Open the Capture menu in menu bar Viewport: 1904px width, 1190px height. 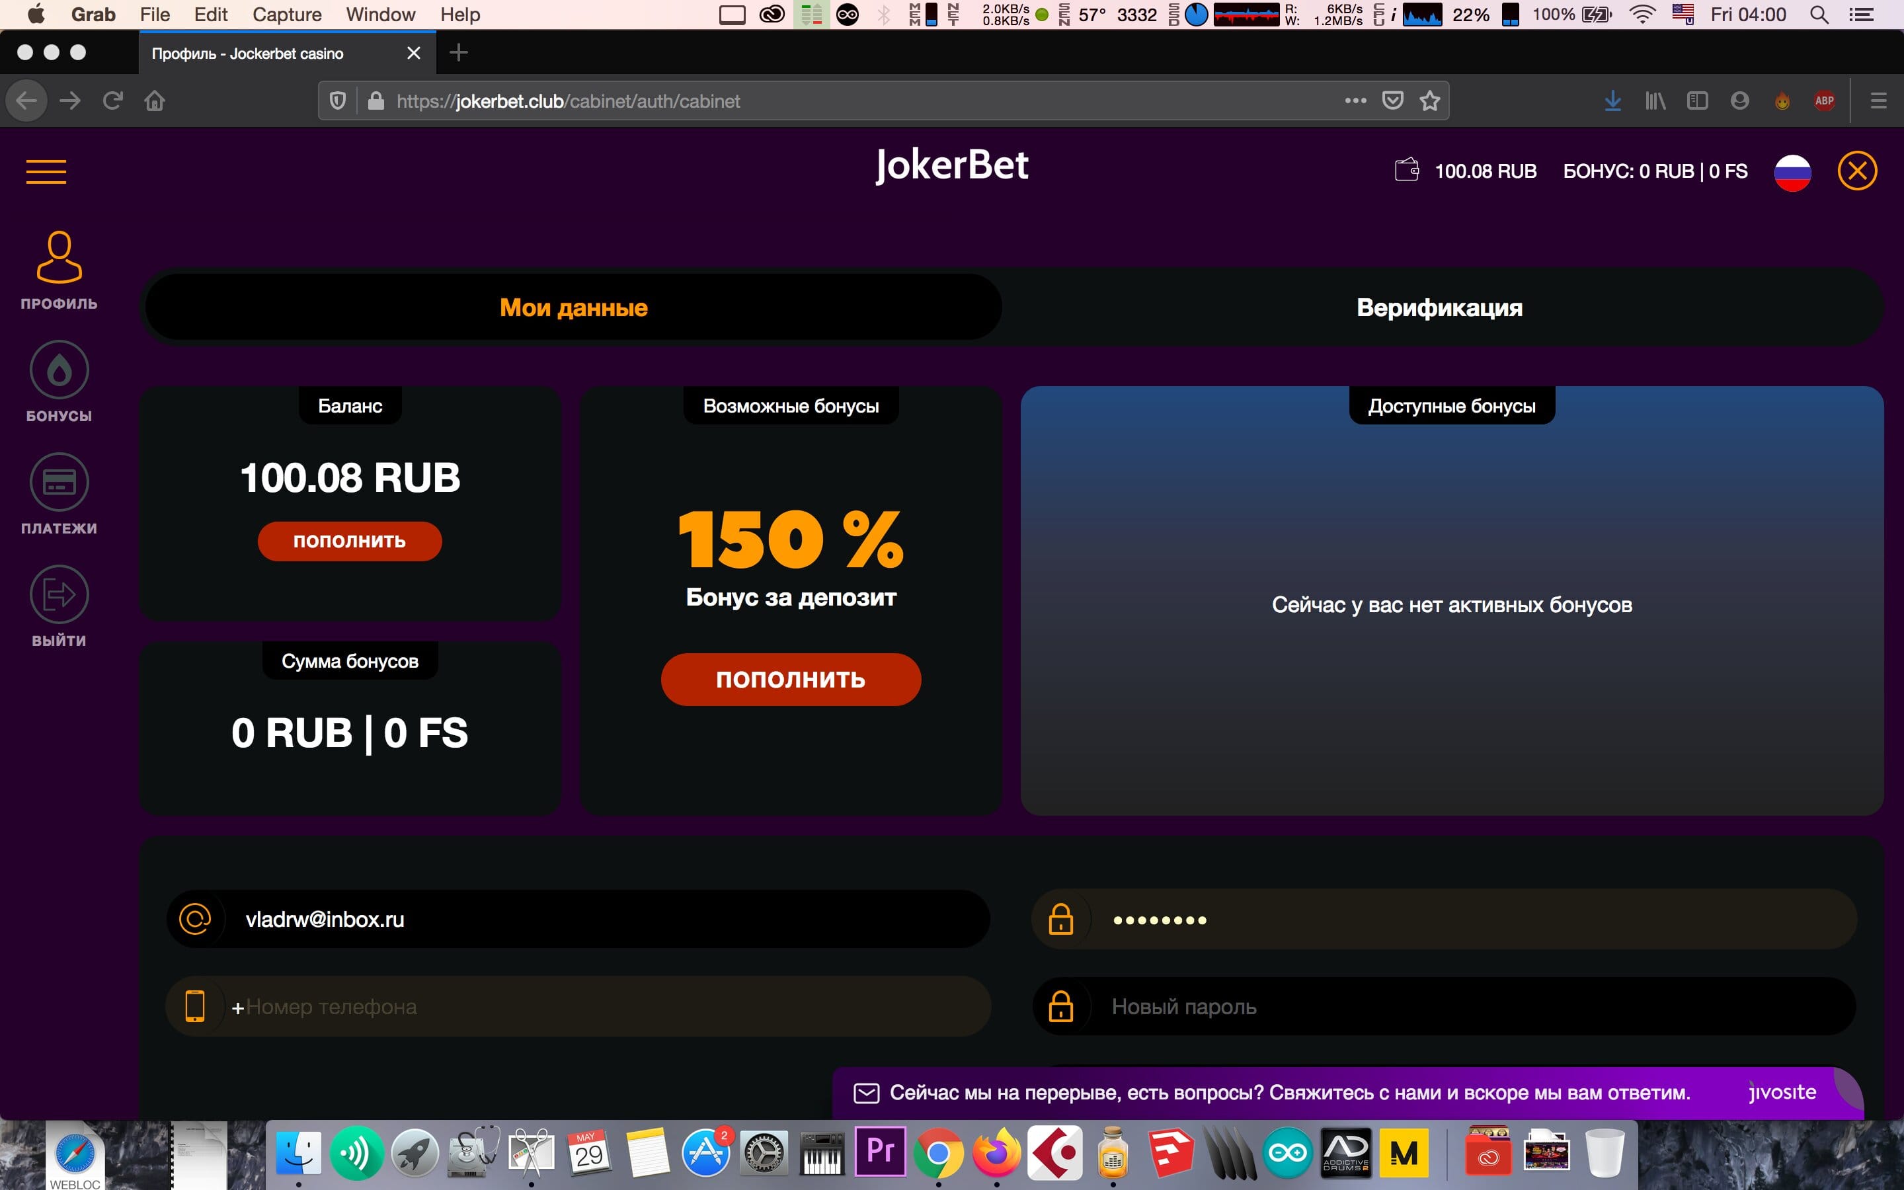click(286, 14)
